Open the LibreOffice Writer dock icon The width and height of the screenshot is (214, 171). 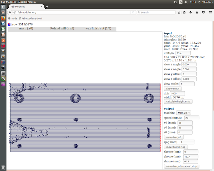tap(3, 24)
